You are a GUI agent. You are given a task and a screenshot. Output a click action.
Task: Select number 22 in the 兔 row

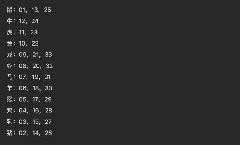35,43
